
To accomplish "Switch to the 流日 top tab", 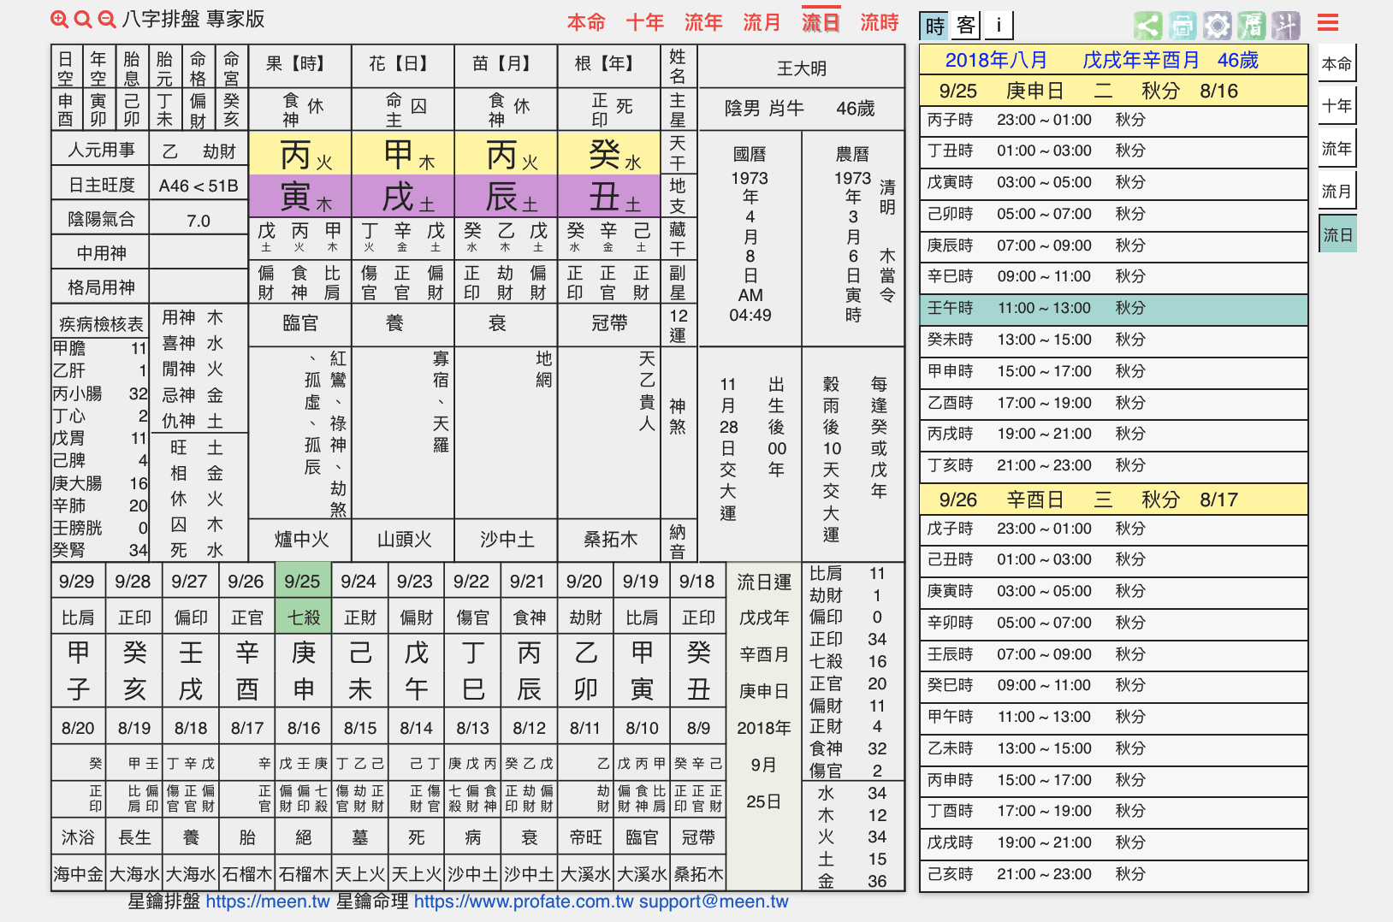I will point(821,21).
